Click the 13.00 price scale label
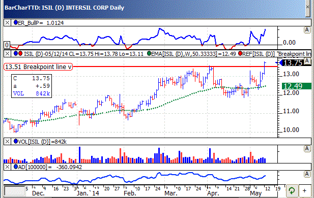 [x=291, y=74]
